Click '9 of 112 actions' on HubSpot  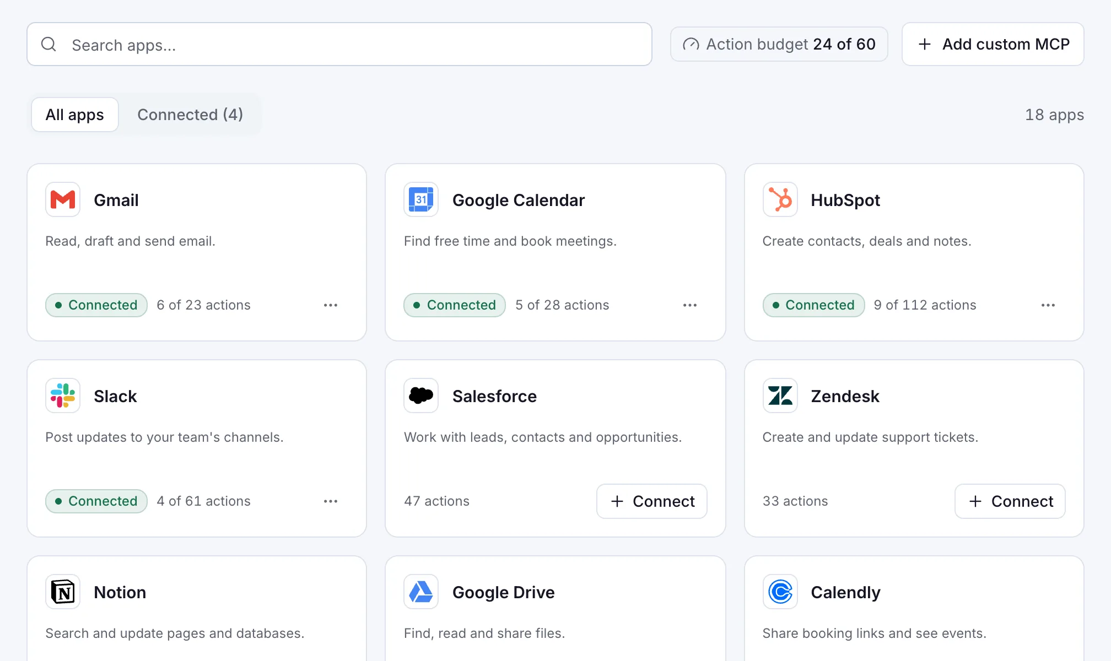[925, 305]
